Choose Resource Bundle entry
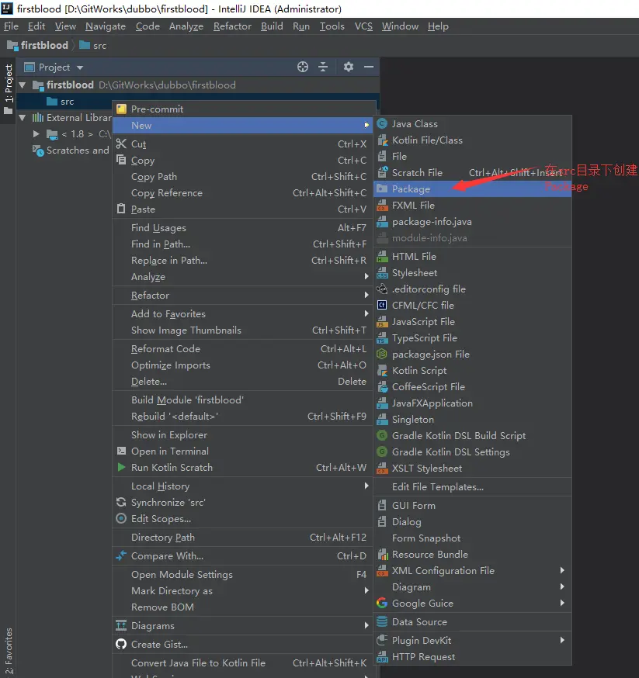Viewport: 639px width, 678px height. (x=472, y=555)
